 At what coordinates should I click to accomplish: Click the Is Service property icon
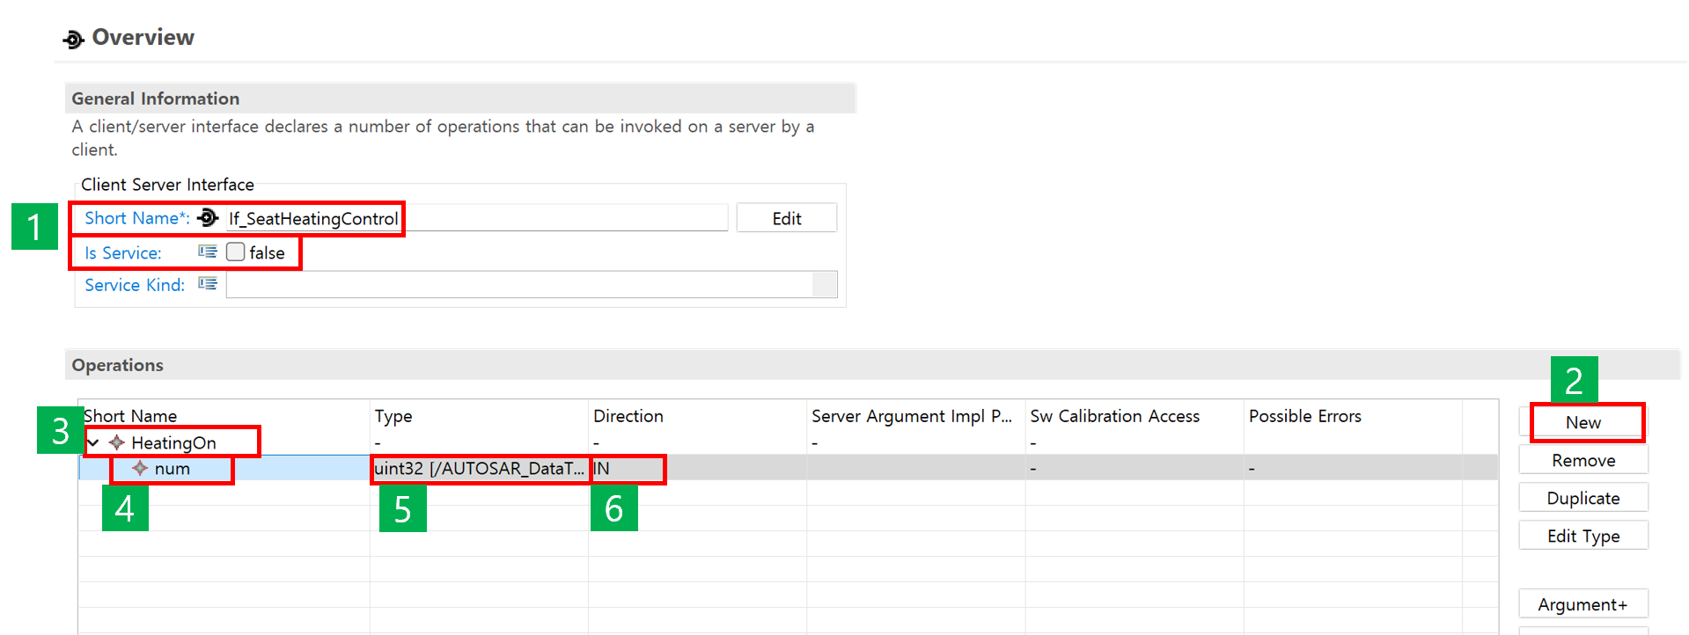pyautogui.click(x=208, y=252)
